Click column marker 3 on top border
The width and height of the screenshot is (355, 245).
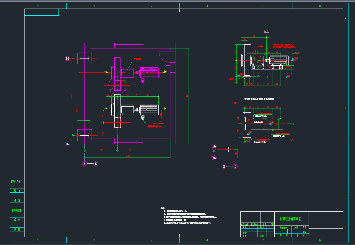151,6
